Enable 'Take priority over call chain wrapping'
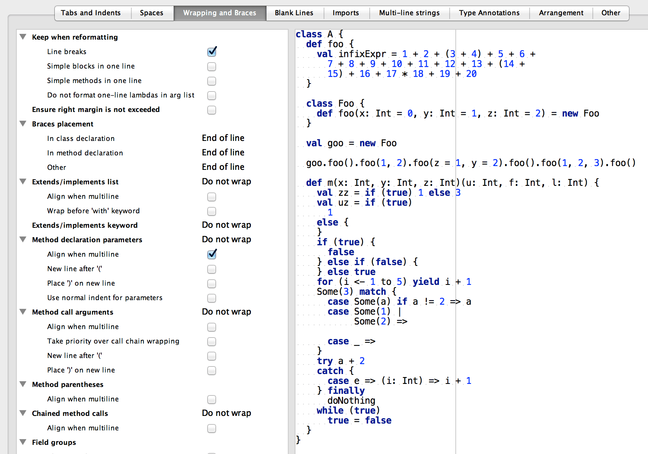Viewport: 648px width, 454px height. coord(212,342)
